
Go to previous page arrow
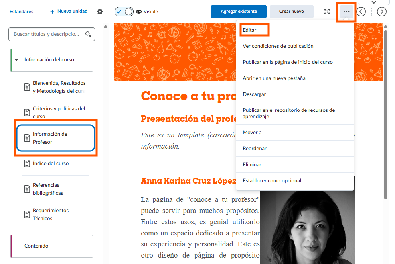(x=361, y=12)
